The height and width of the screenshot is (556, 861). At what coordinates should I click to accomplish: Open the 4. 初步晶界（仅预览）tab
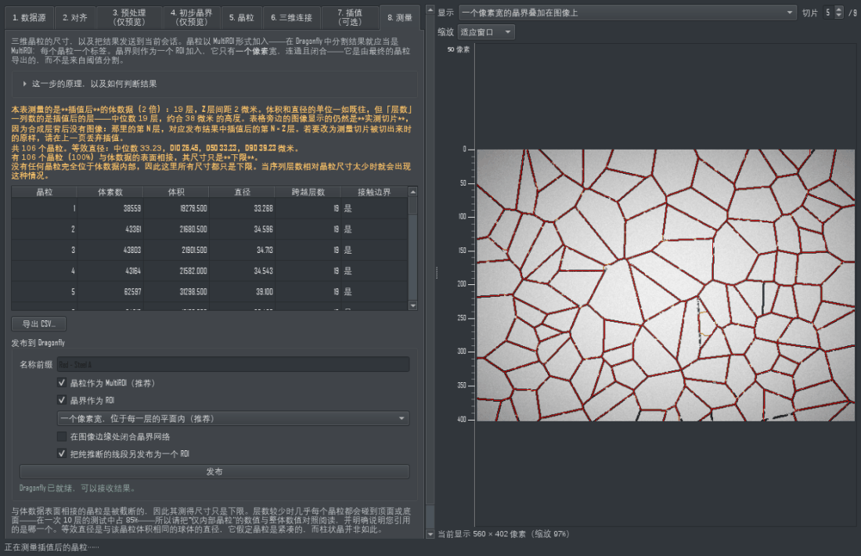click(191, 17)
